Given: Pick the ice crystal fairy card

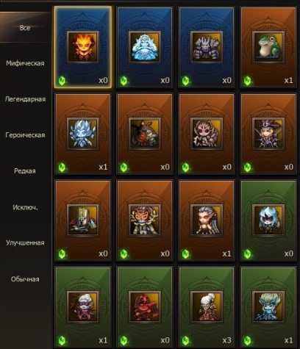Looking at the screenshot, I should click(x=83, y=134).
